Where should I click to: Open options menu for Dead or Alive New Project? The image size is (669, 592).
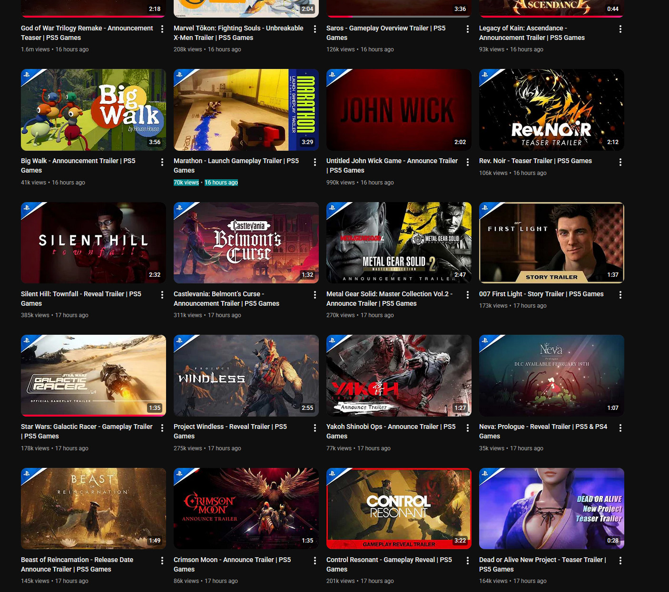point(620,561)
